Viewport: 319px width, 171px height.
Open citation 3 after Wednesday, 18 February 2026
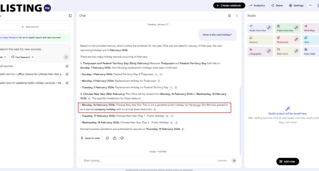click(89, 99)
